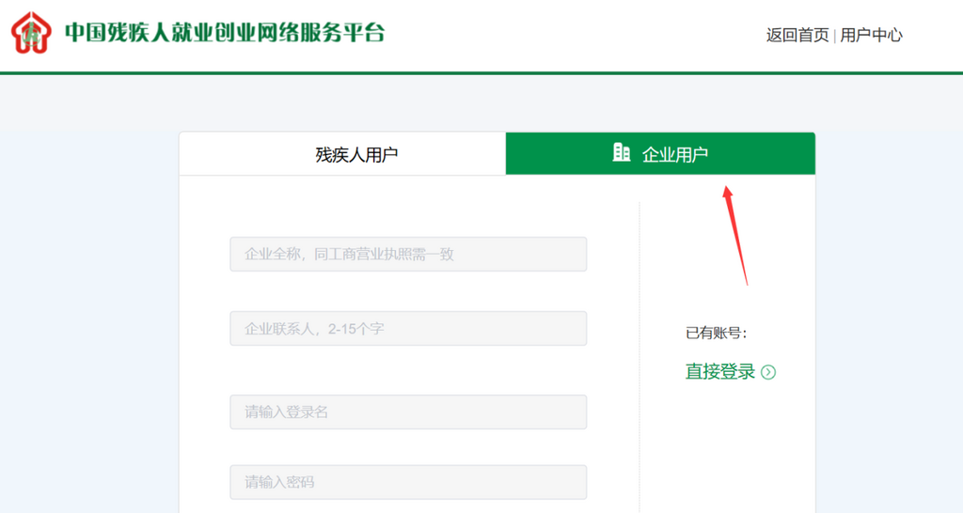Viewport: 963px width, 513px height.
Task: Open the 用户中心 link
Action: click(x=871, y=36)
